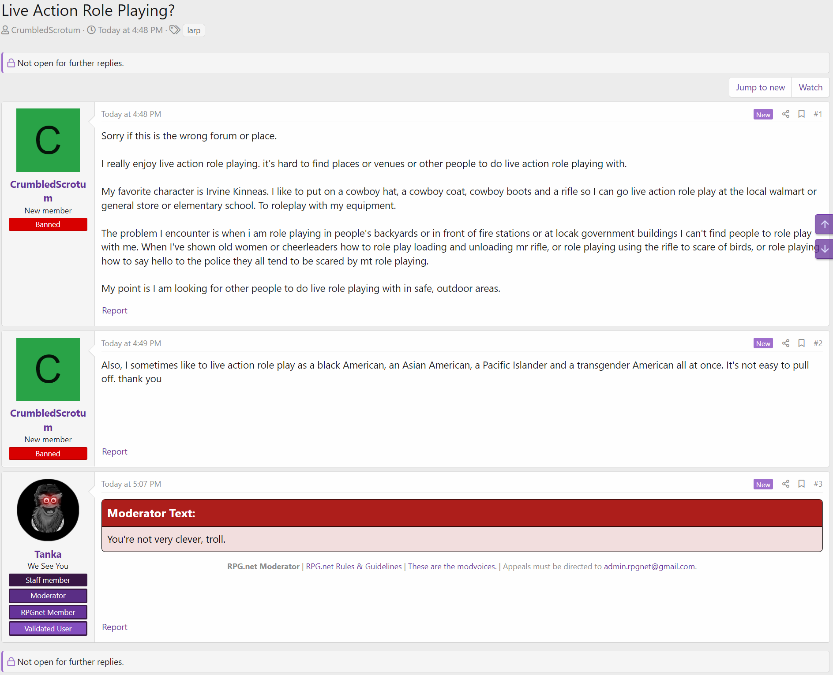The height and width of the screenshot is (675, 833).
Task: Click thread start time Today at 4:48 PM
Action: [130, 30]
